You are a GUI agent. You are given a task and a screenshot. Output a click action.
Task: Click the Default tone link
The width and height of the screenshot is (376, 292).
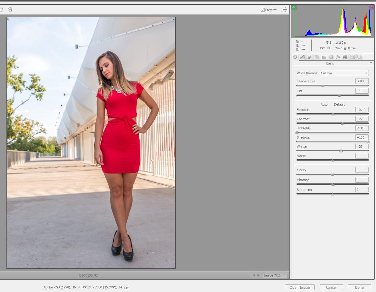[339, 104]
